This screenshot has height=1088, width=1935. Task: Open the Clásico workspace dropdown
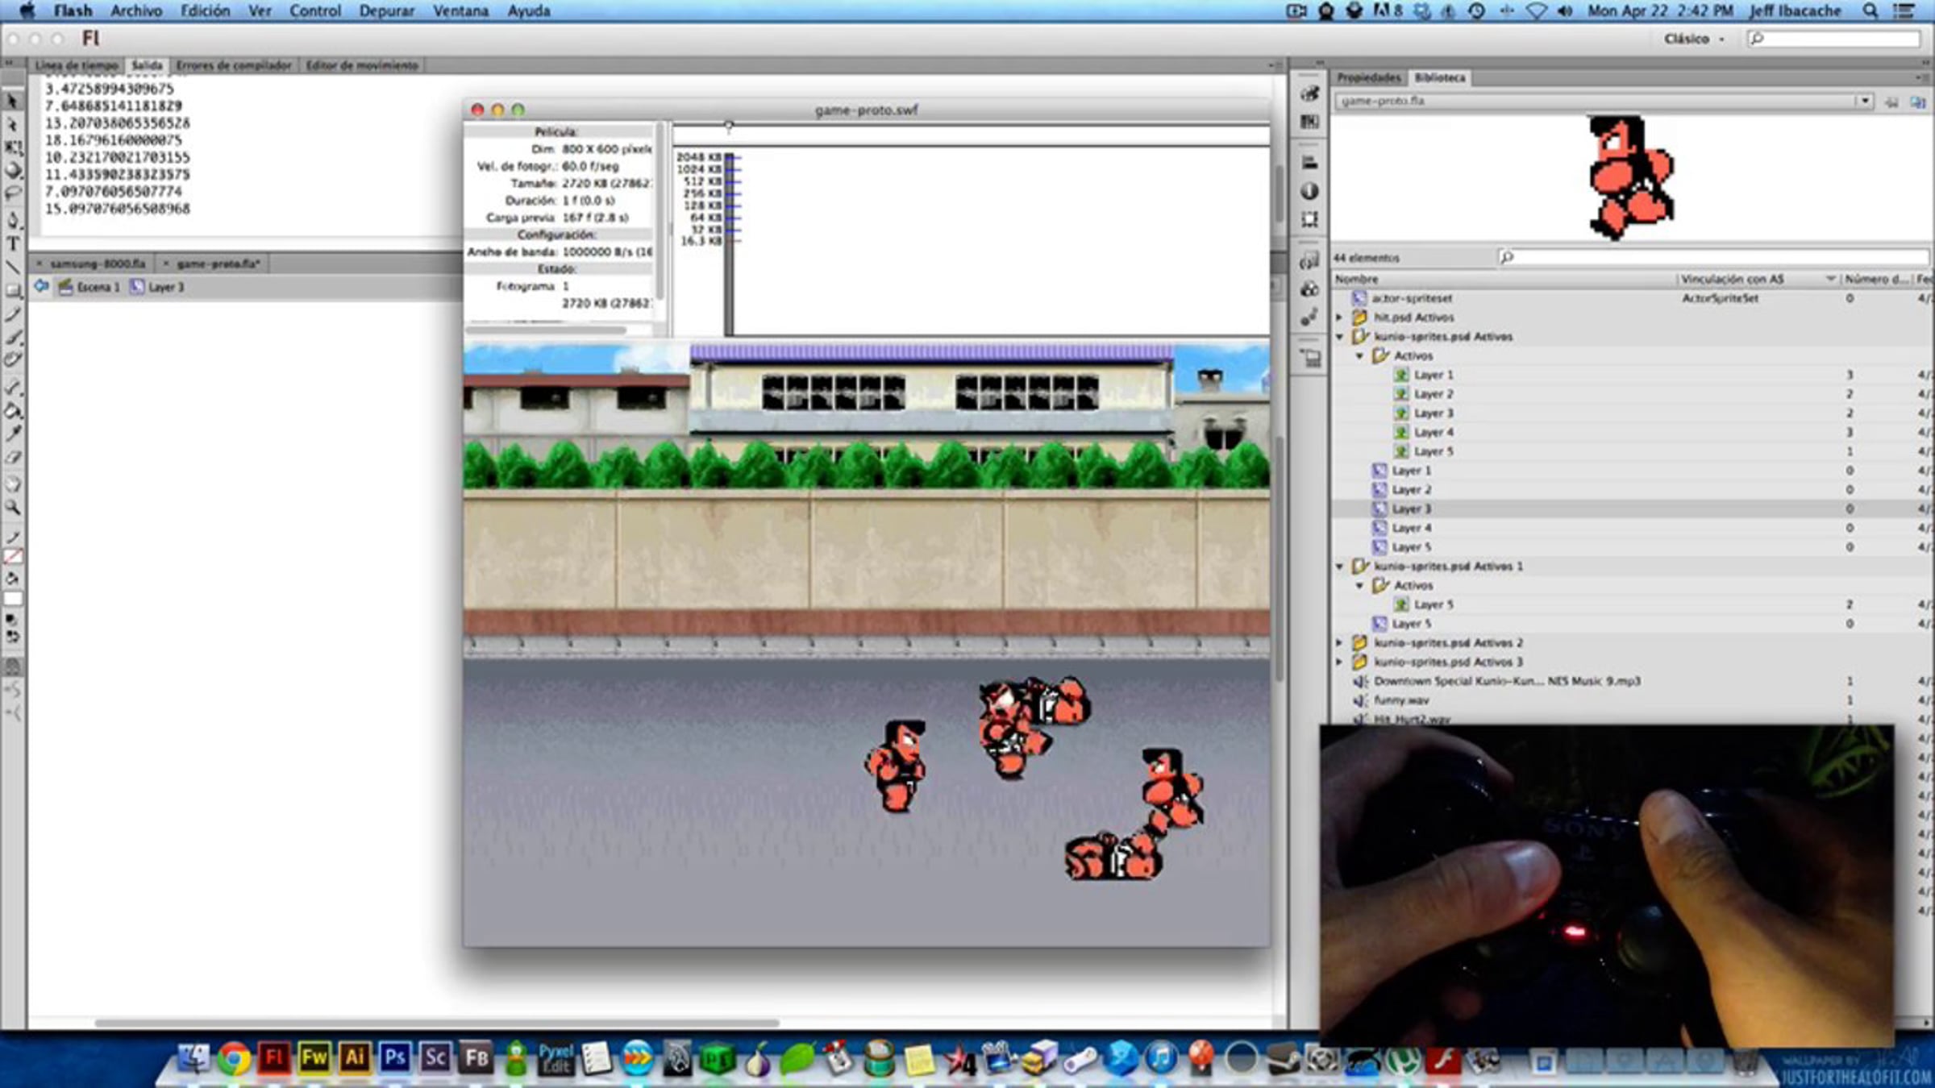point(1694,39)
